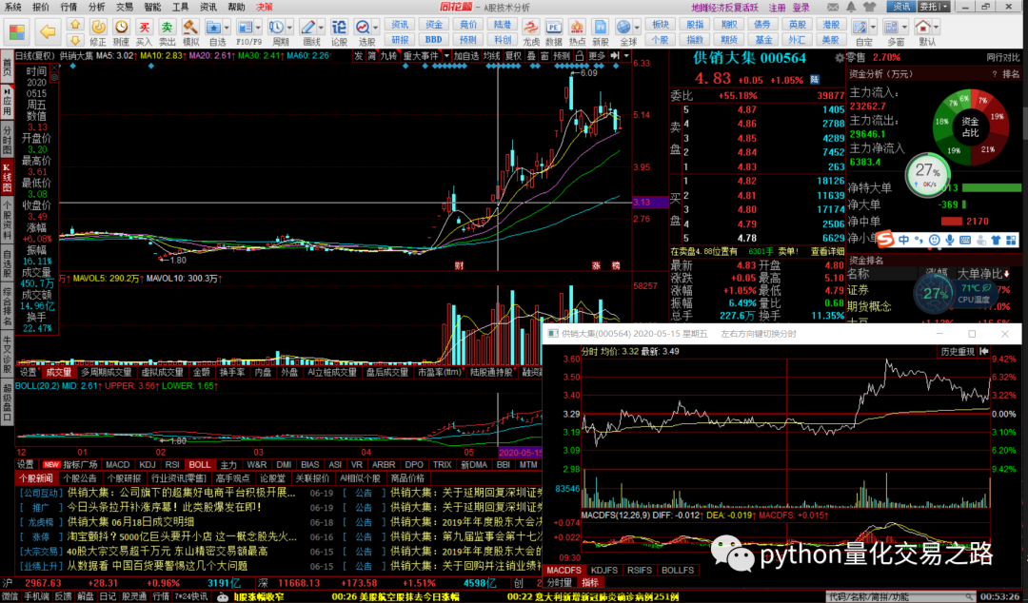Toggle the 发 marker on chart header

coord(359,56)
